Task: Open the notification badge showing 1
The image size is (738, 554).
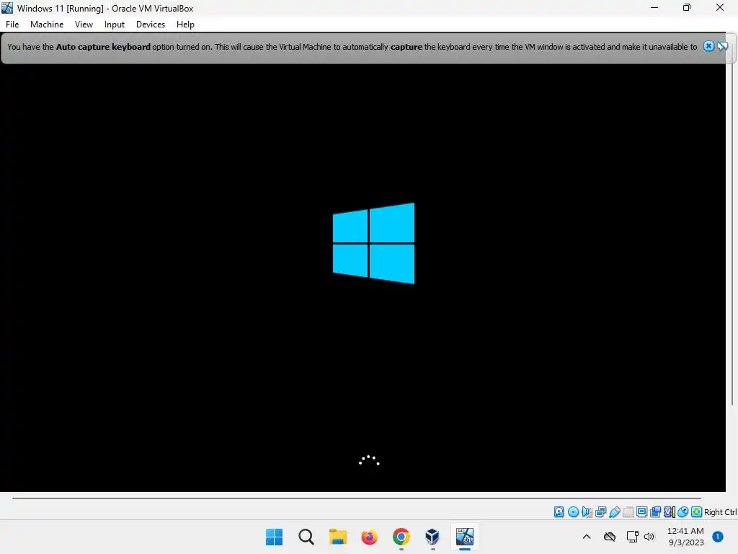Action: click(x=718, y=537)
